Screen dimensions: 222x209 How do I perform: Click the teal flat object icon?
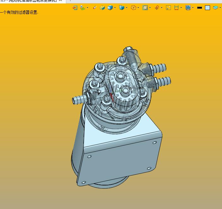tap(215, 7)
